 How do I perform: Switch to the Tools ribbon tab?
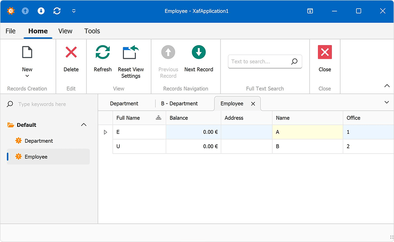point(92,31)
